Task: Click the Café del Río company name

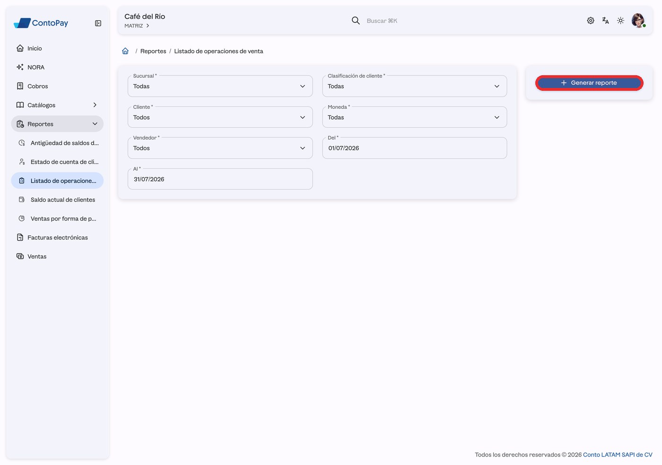Action: tap(145, 17)
